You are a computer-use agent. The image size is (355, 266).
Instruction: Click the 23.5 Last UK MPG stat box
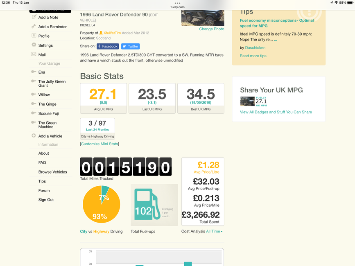coord(152,98)
